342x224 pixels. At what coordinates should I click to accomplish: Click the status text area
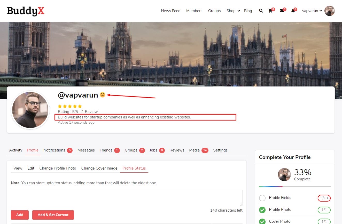[x=127, y=198]
